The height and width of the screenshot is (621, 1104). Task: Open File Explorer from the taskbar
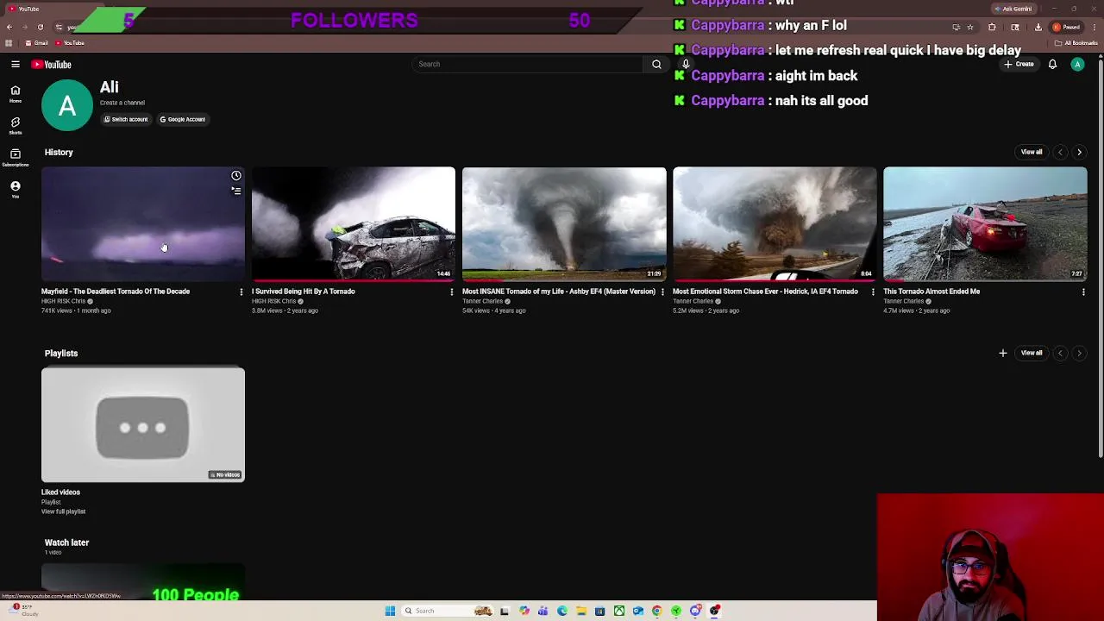pos(580,611)
